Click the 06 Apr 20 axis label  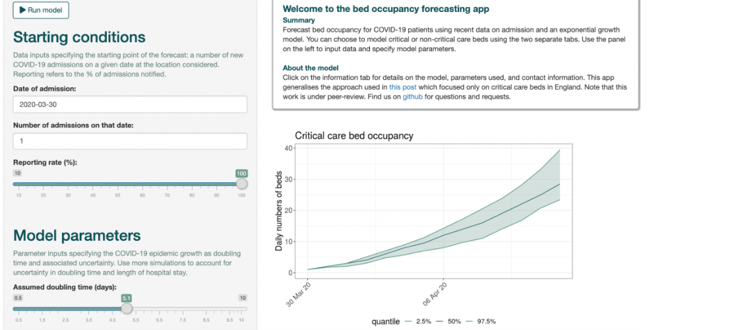tap(437, 294)
